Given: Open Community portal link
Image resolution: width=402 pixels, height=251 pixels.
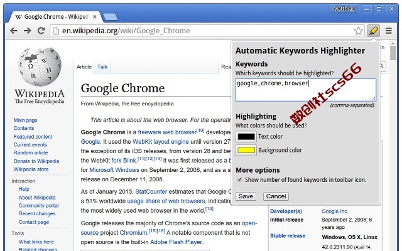Looking at the screenshot, I should [38, 206].
